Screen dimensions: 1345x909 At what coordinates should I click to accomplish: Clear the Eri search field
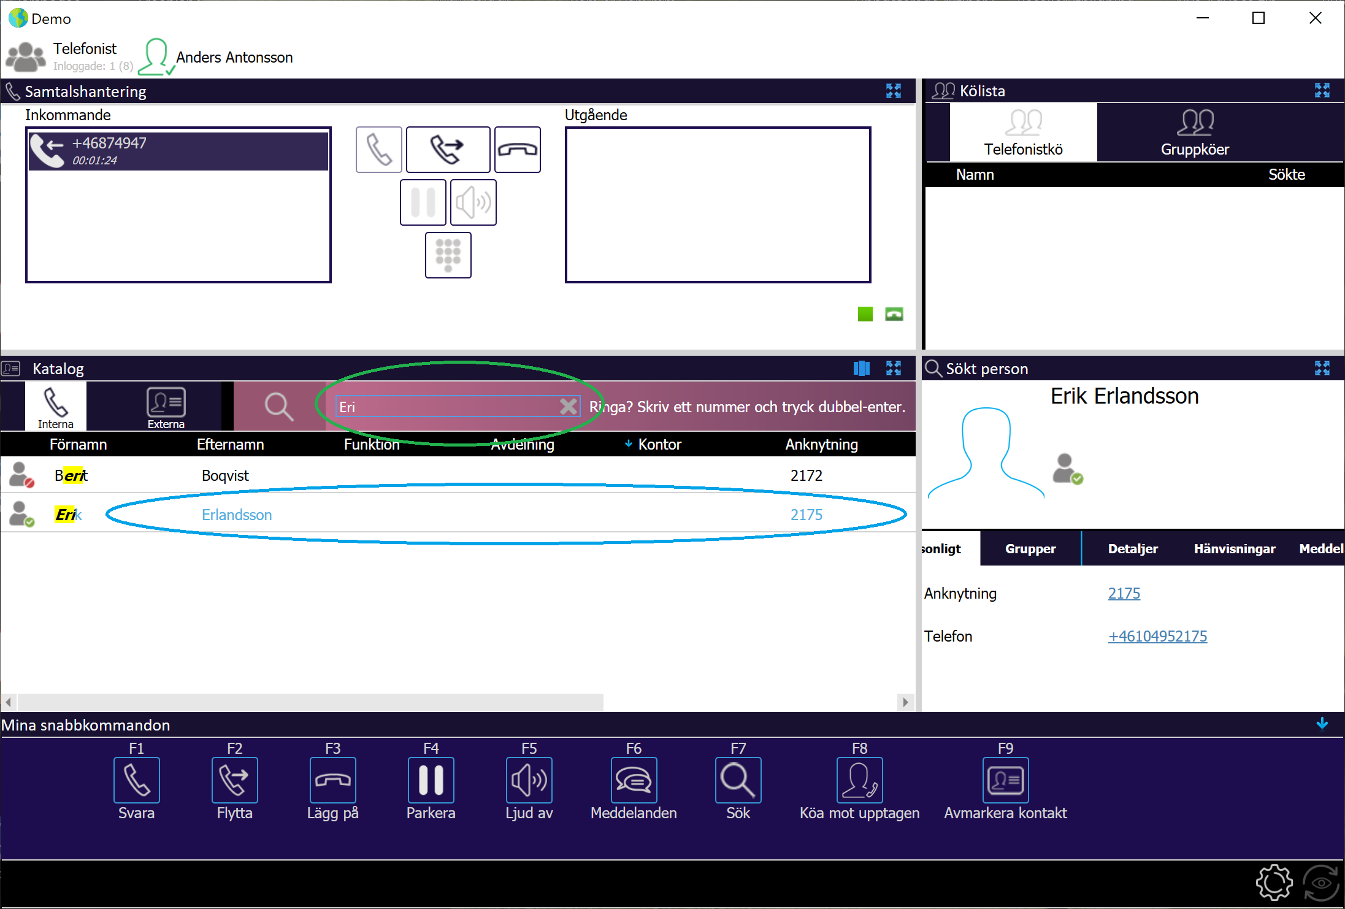[x=569, y=406]
